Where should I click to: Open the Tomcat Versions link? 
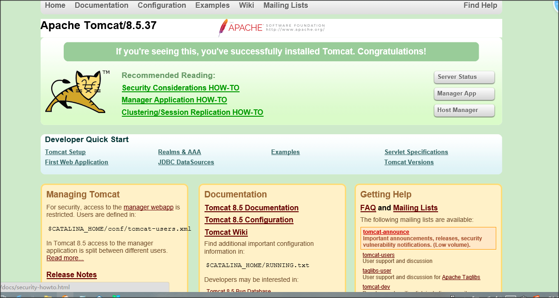409,162
